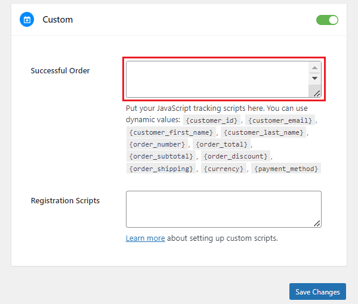Click the {order_number} dynamic value tag
The height and width of the screenshot is (304, 358).
(158, 144)
